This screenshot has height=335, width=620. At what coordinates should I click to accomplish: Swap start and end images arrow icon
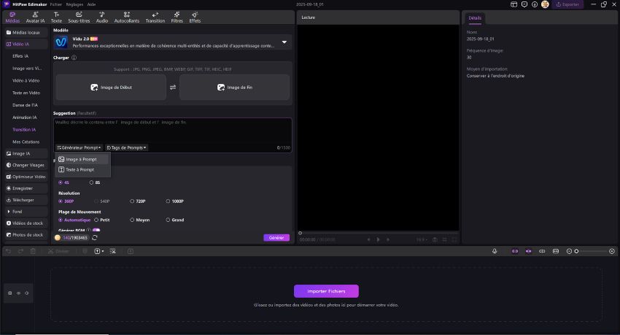173,88
